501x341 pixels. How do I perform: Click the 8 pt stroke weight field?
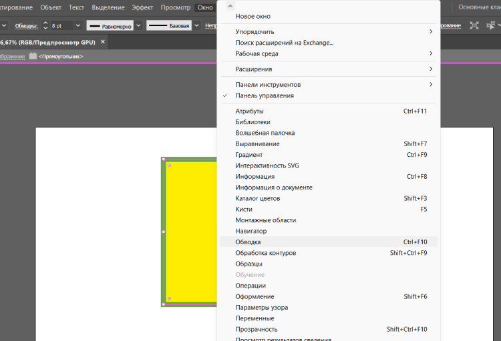point(62,25)
